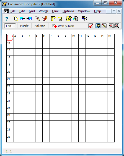Open the File menu

click(13, 11)
